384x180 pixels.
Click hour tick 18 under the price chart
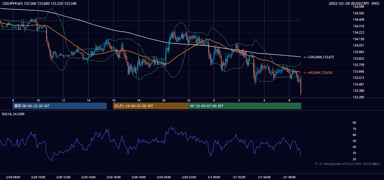pyautogui.click(x=139, y=100)
